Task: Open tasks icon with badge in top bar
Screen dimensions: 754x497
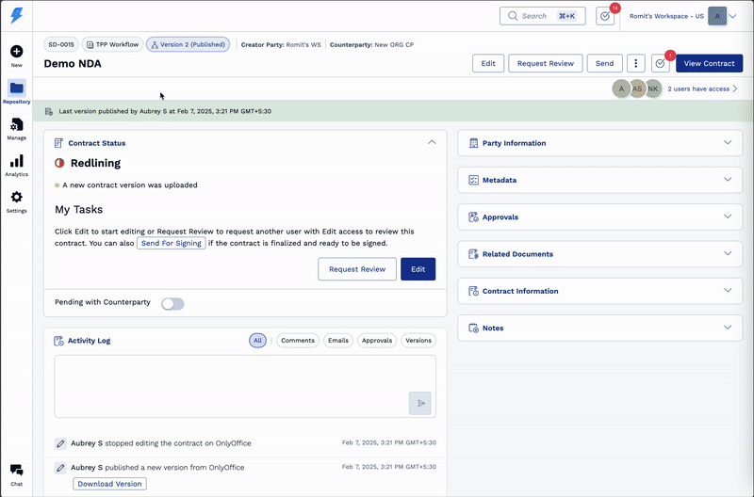Action: click(x=605, y=16)
